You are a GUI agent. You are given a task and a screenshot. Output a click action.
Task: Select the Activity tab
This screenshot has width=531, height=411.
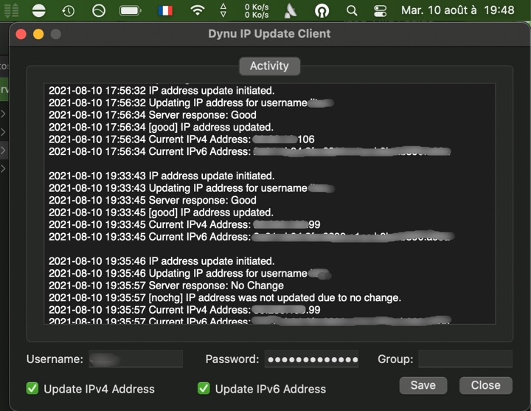tap(269, 66)
